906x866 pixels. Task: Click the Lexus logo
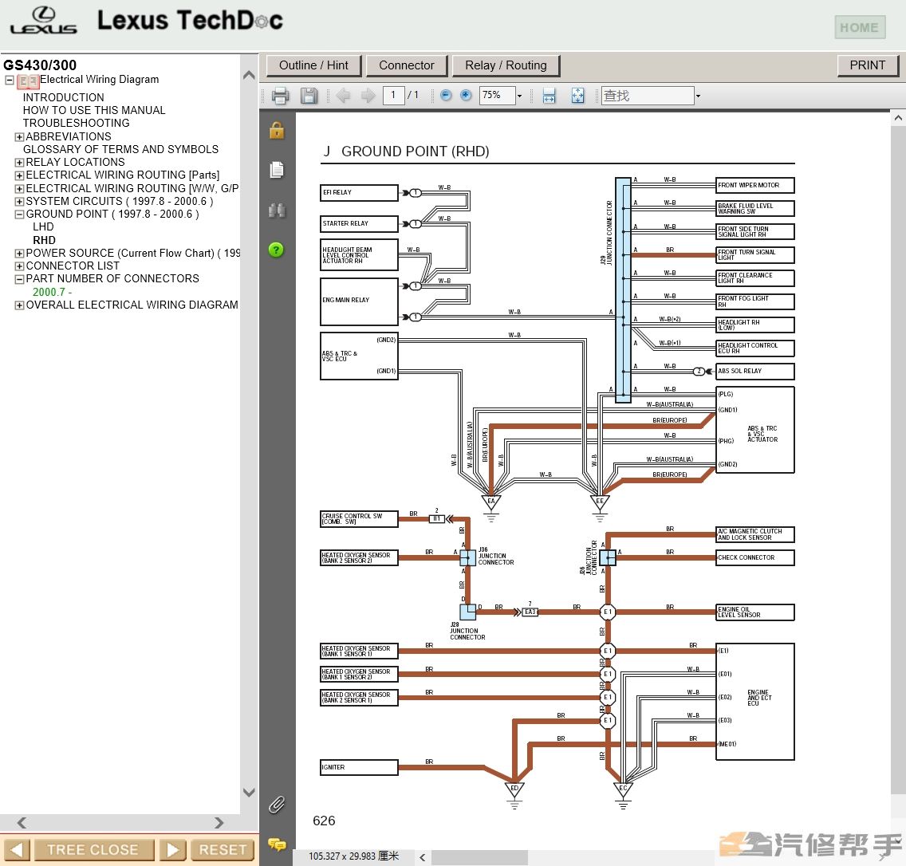(x=43, y=21)
